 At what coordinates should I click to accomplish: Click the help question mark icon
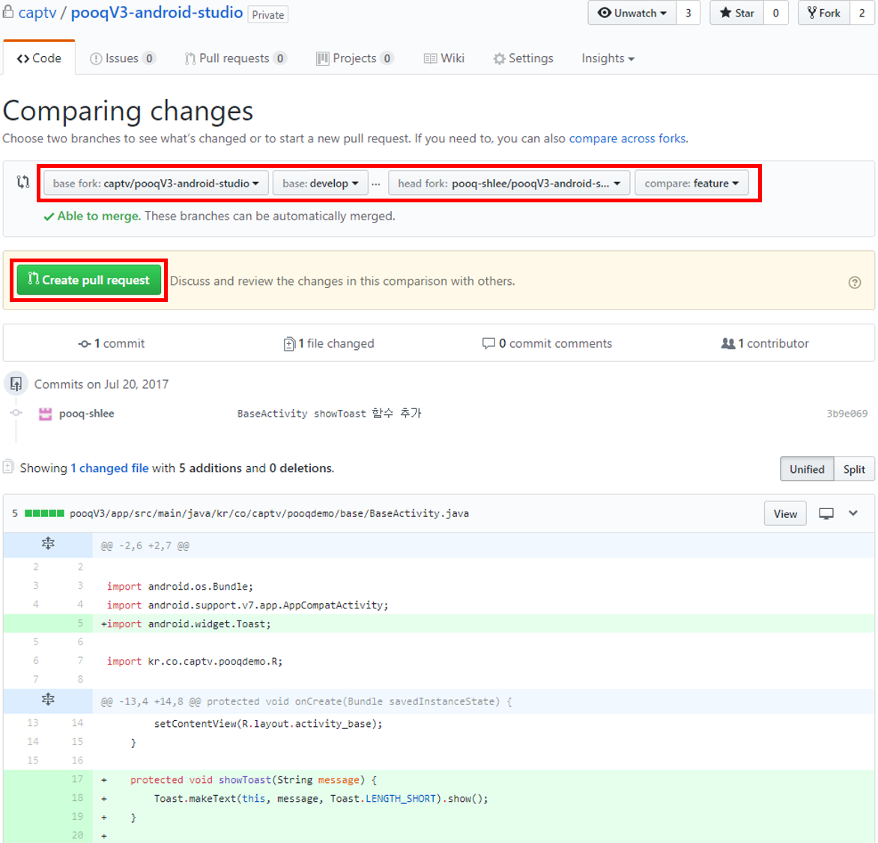click(x=855, y=282)
